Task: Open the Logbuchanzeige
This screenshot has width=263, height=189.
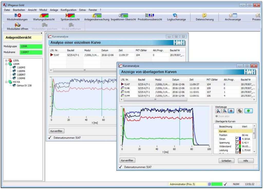Action: 175,16
